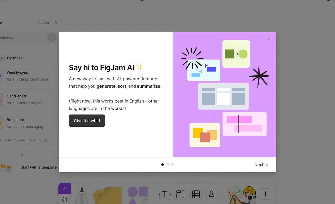Viewport: 335px width, 204px height.
Task: Click the Give it a whirl button
Action: (87, 121)
